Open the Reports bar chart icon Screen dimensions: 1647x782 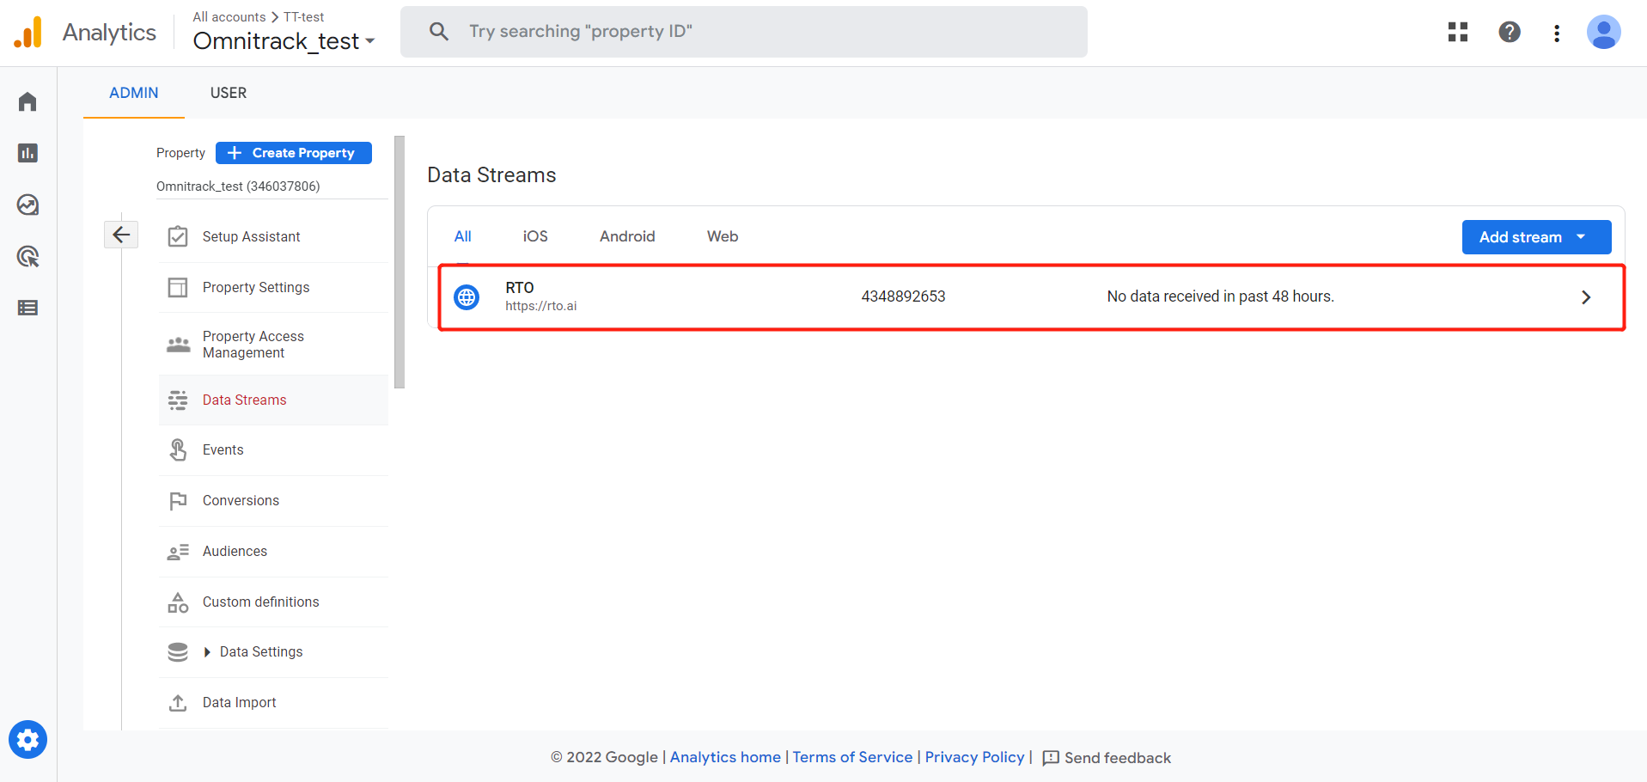pos(27,153)
